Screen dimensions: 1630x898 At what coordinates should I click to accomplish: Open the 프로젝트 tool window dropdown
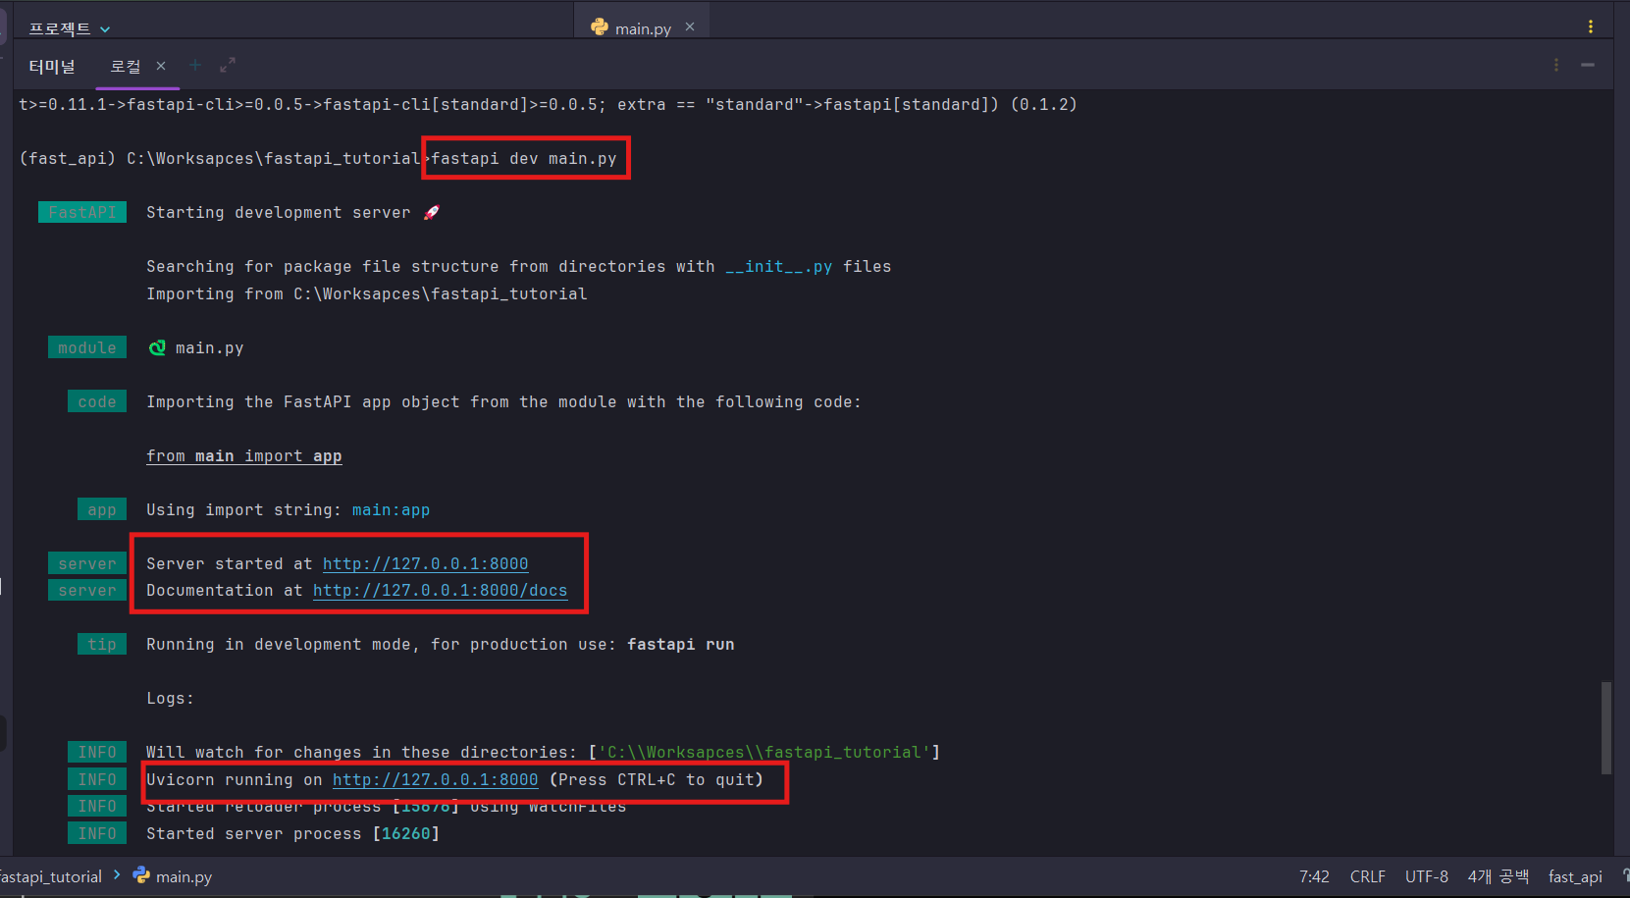(70, 28)
